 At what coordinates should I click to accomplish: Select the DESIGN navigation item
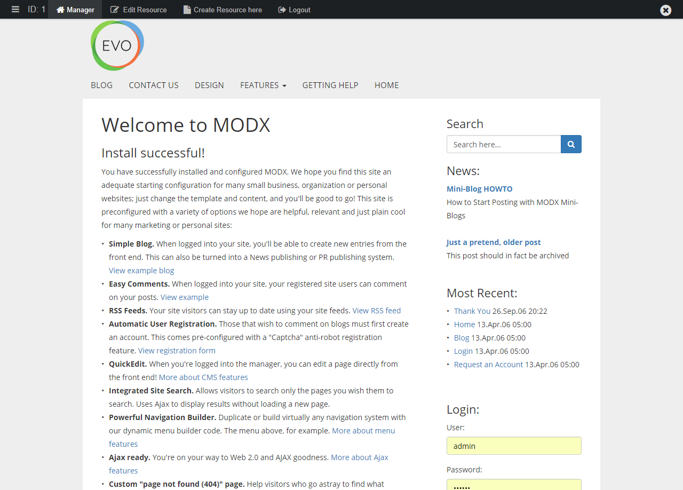tap(209, 85)
